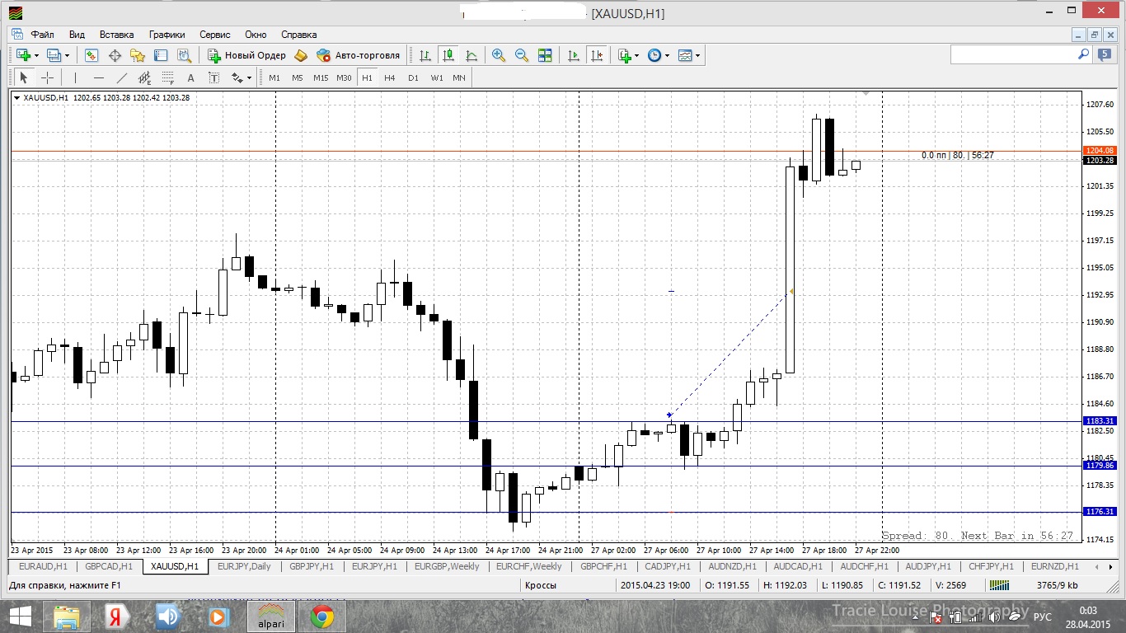The image size is (1126, 633).
Task: Open the Графики menu
Action: (167, 35)
